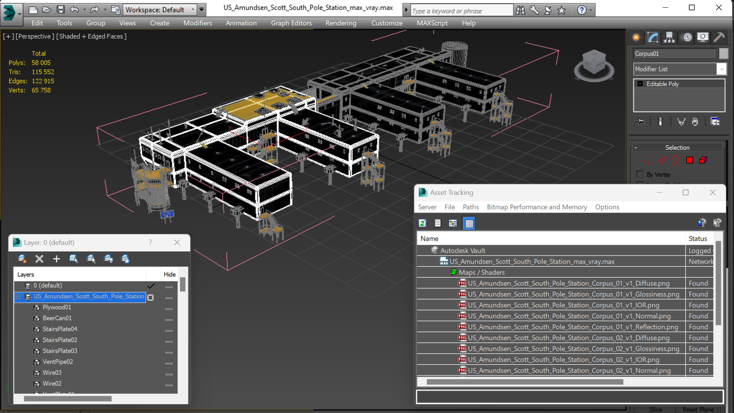
Task: Select Polygon sub-object level icon
Action: click(690, 160)
